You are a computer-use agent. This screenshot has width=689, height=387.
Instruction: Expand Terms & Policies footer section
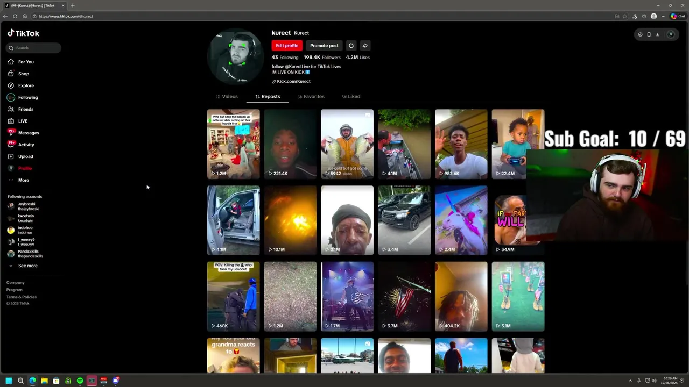[x=22, y=297]
